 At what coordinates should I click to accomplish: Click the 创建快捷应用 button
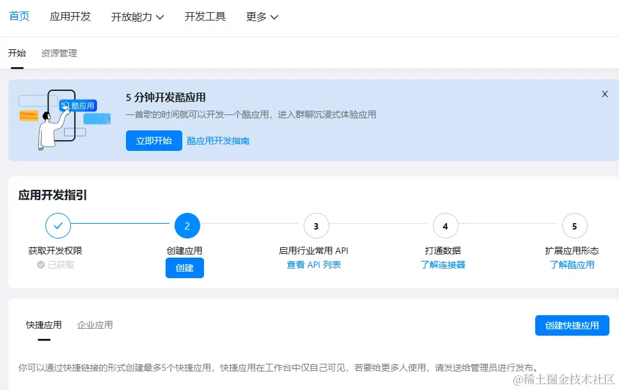(572, 325)
